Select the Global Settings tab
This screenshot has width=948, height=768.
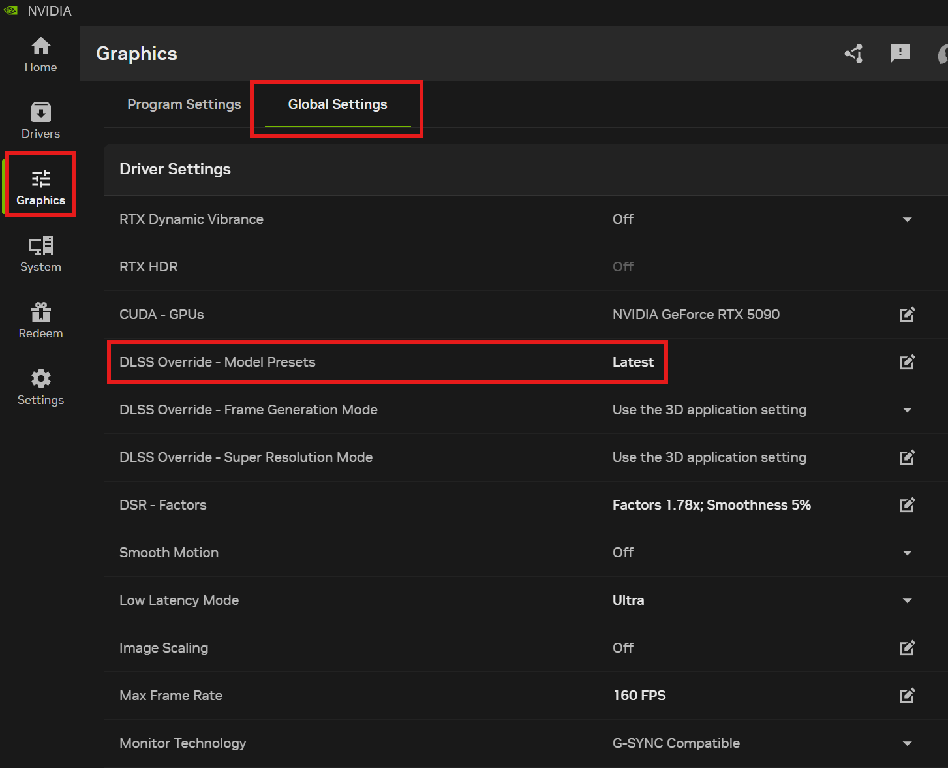[337, 104]
